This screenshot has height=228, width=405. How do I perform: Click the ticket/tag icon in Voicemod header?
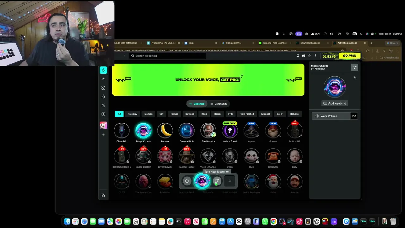(x=309, y=56)
